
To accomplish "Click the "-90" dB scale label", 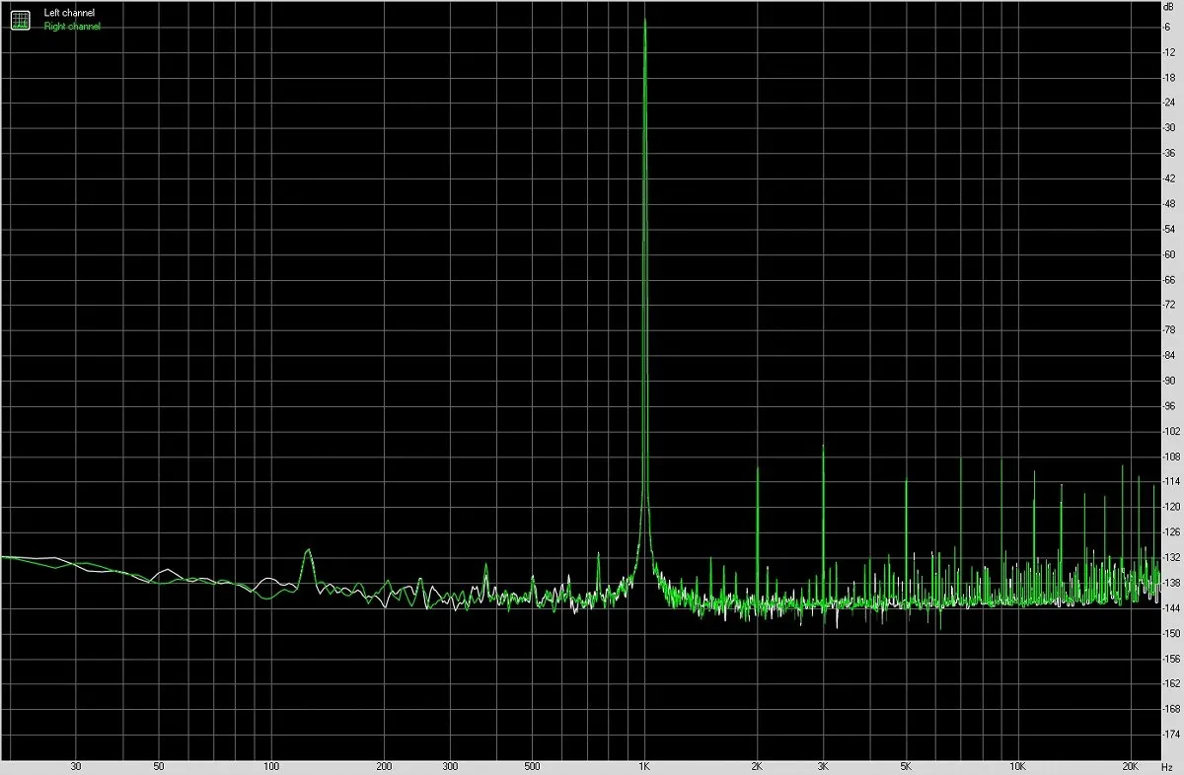I will (1170, 381).
